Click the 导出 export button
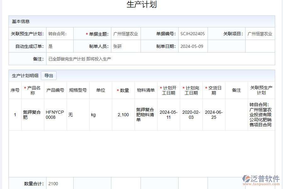283x189 pixels. pos(49,75)
